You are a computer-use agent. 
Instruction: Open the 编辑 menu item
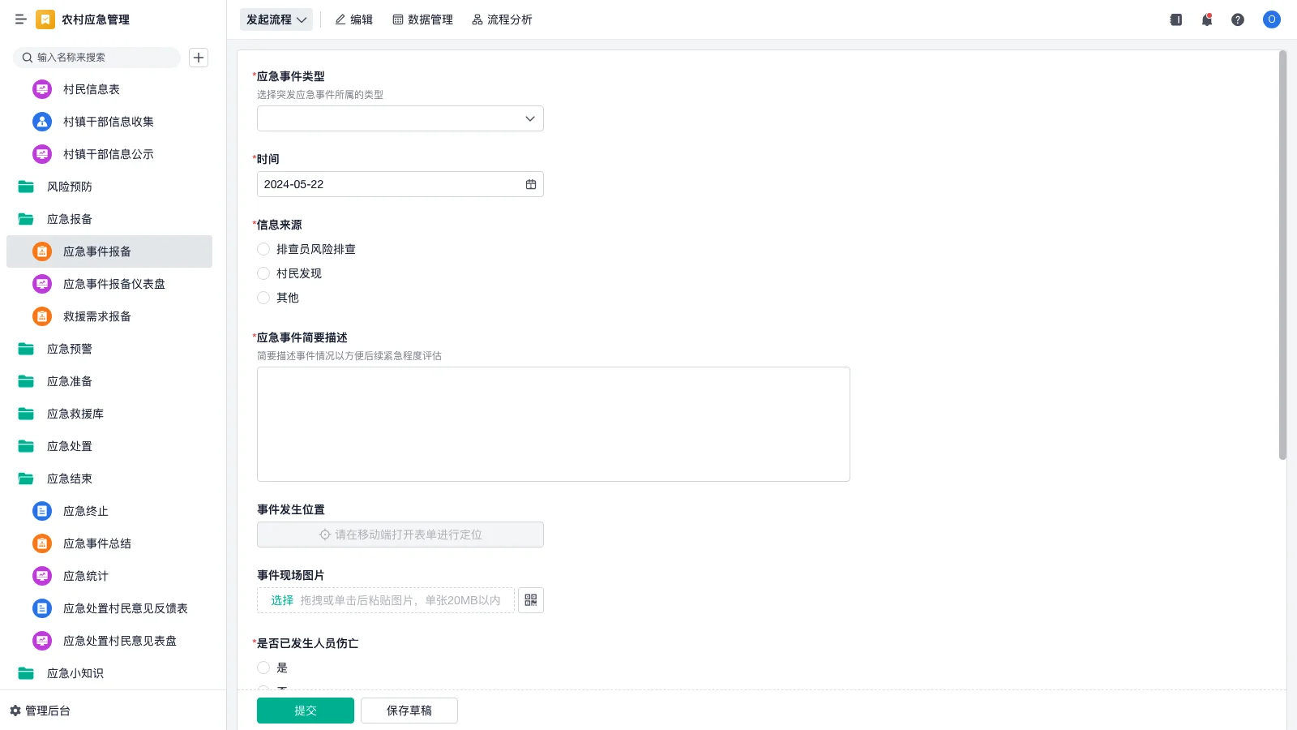coord(354,19)
